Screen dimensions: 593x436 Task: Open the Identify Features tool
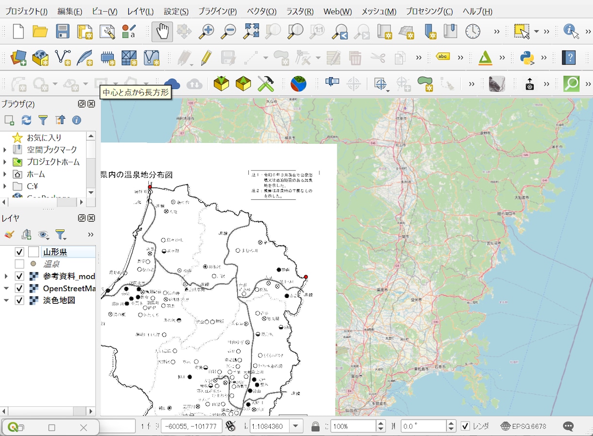click(571, 32)
